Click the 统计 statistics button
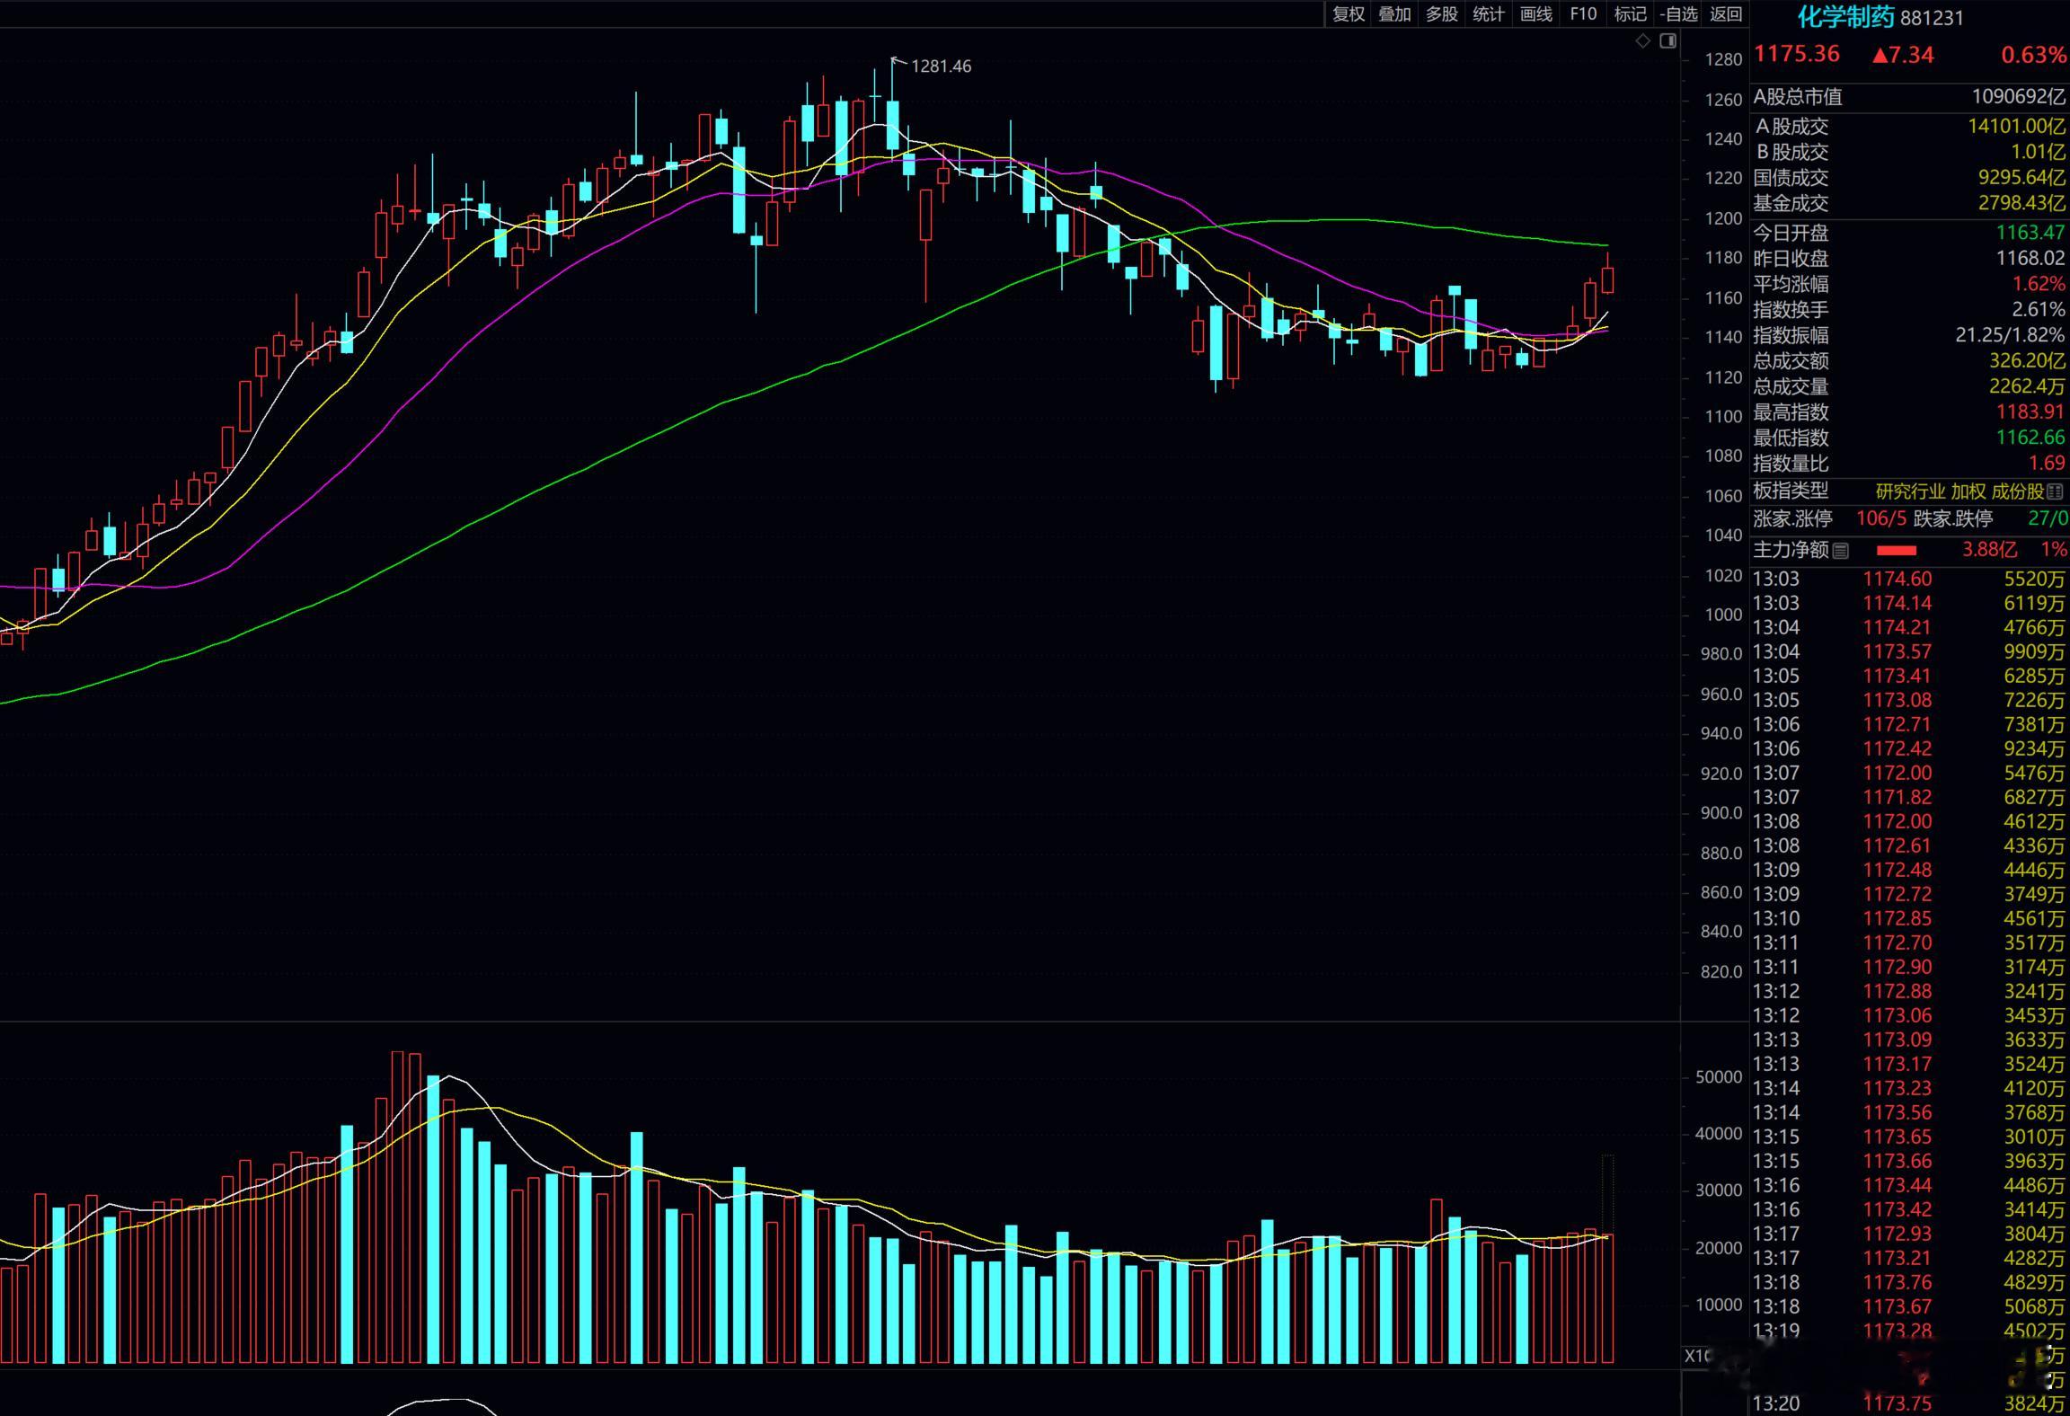The height and width of the screenshot is (1416, 2070). pyautogui.click(x=1488, y=14)
